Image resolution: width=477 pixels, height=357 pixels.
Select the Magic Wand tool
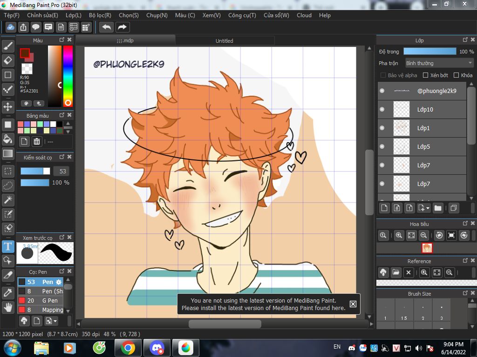pyautogui.click(x=8, y=200)
